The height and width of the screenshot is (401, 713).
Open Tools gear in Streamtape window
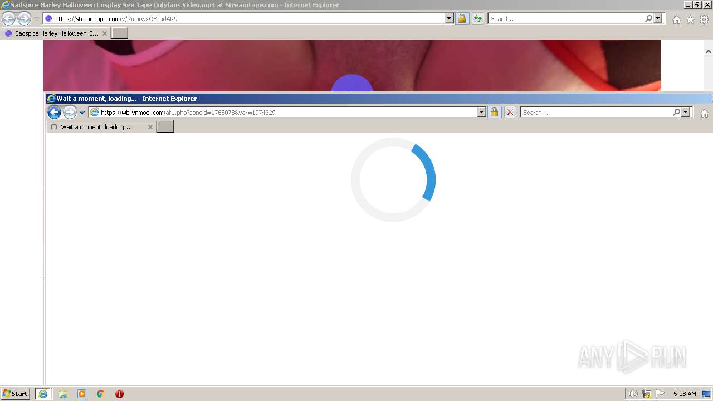click(x=704, y=19)
